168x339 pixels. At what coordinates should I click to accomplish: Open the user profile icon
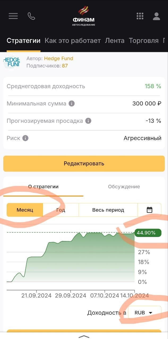pyautogui.click(x=156, y=16)
